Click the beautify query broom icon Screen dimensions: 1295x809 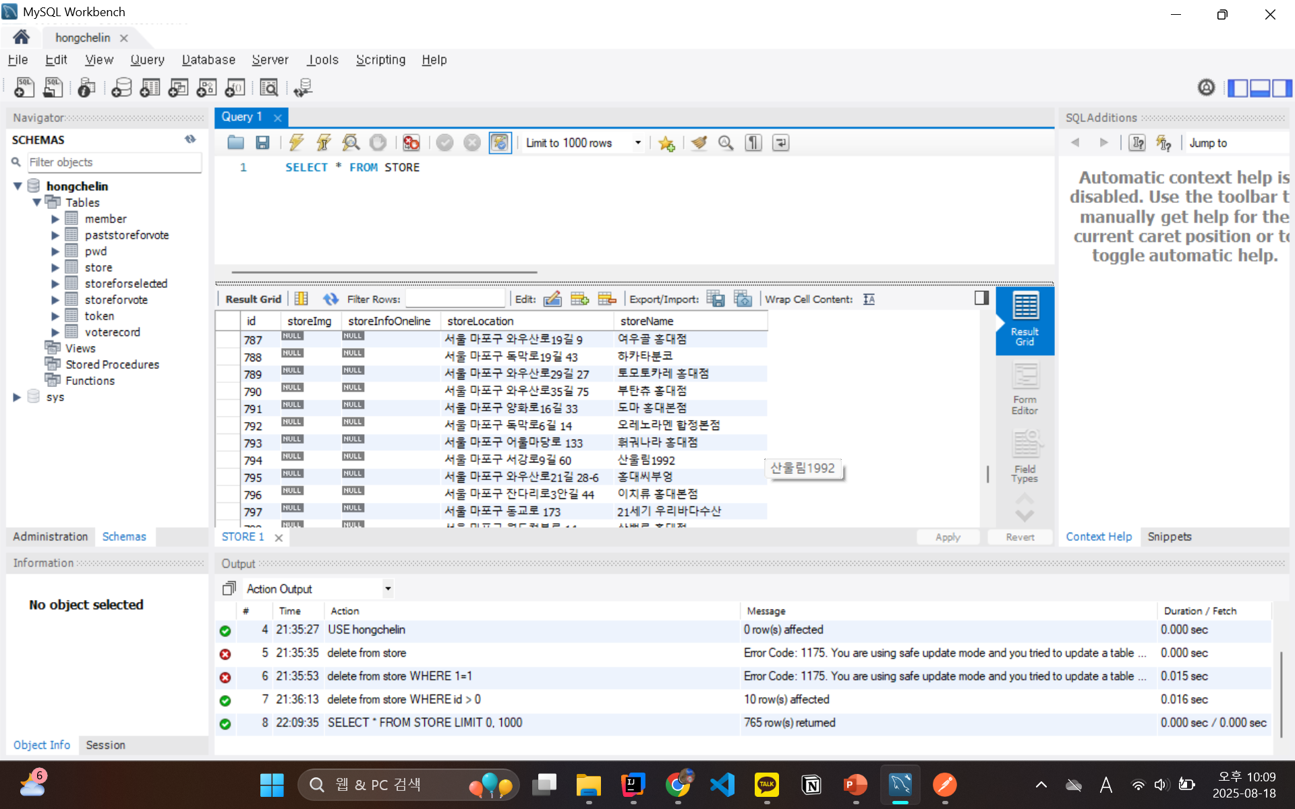tap(699, 142)
